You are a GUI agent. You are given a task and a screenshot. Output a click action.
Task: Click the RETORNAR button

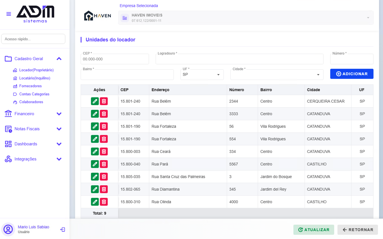coord(358,230)
